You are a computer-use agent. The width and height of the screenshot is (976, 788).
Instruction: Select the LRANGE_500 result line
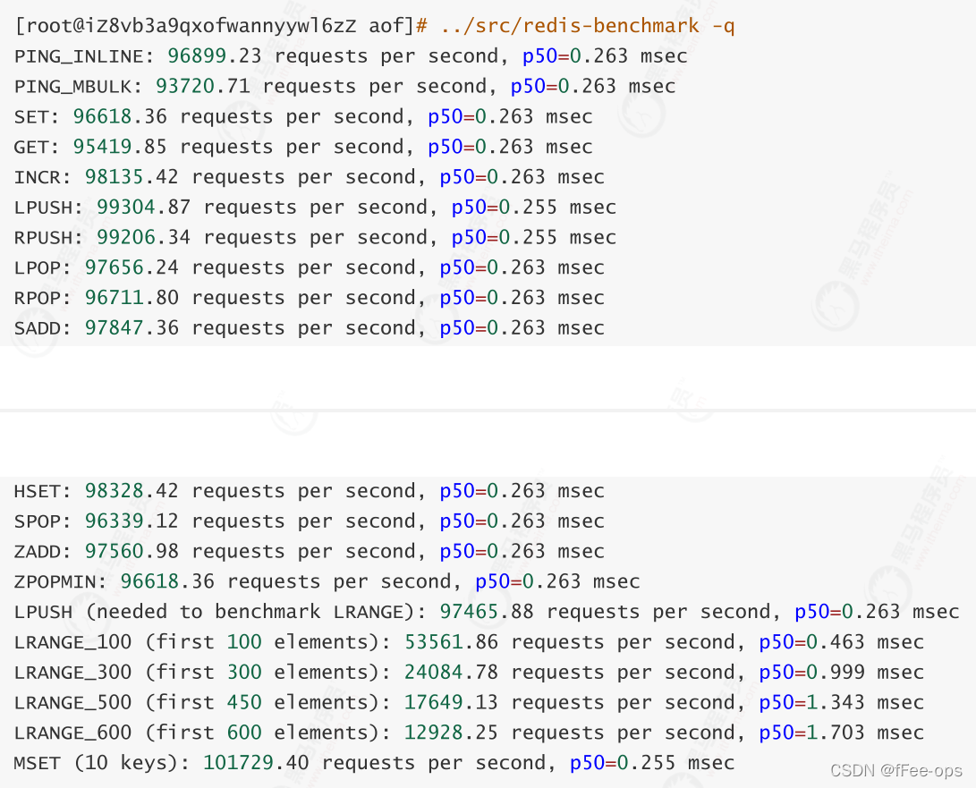470,703
